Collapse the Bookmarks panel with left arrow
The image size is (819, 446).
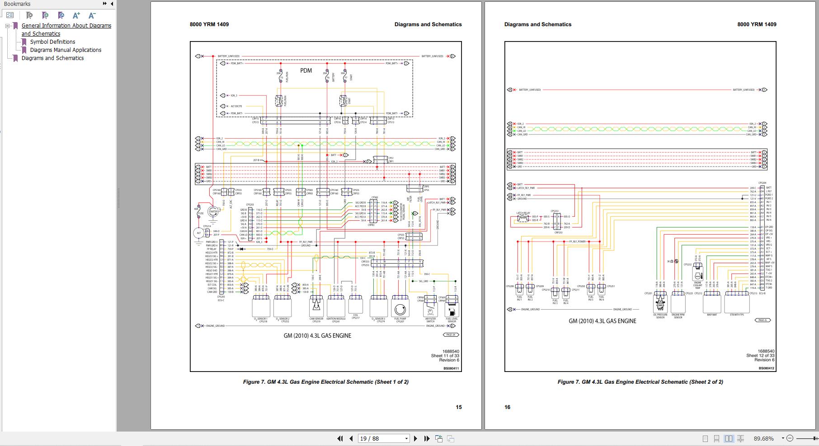coord(112,4)
